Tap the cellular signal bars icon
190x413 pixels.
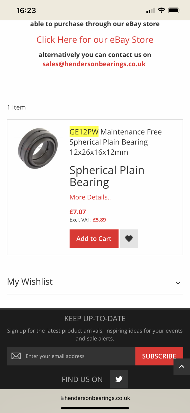[150, 11]
